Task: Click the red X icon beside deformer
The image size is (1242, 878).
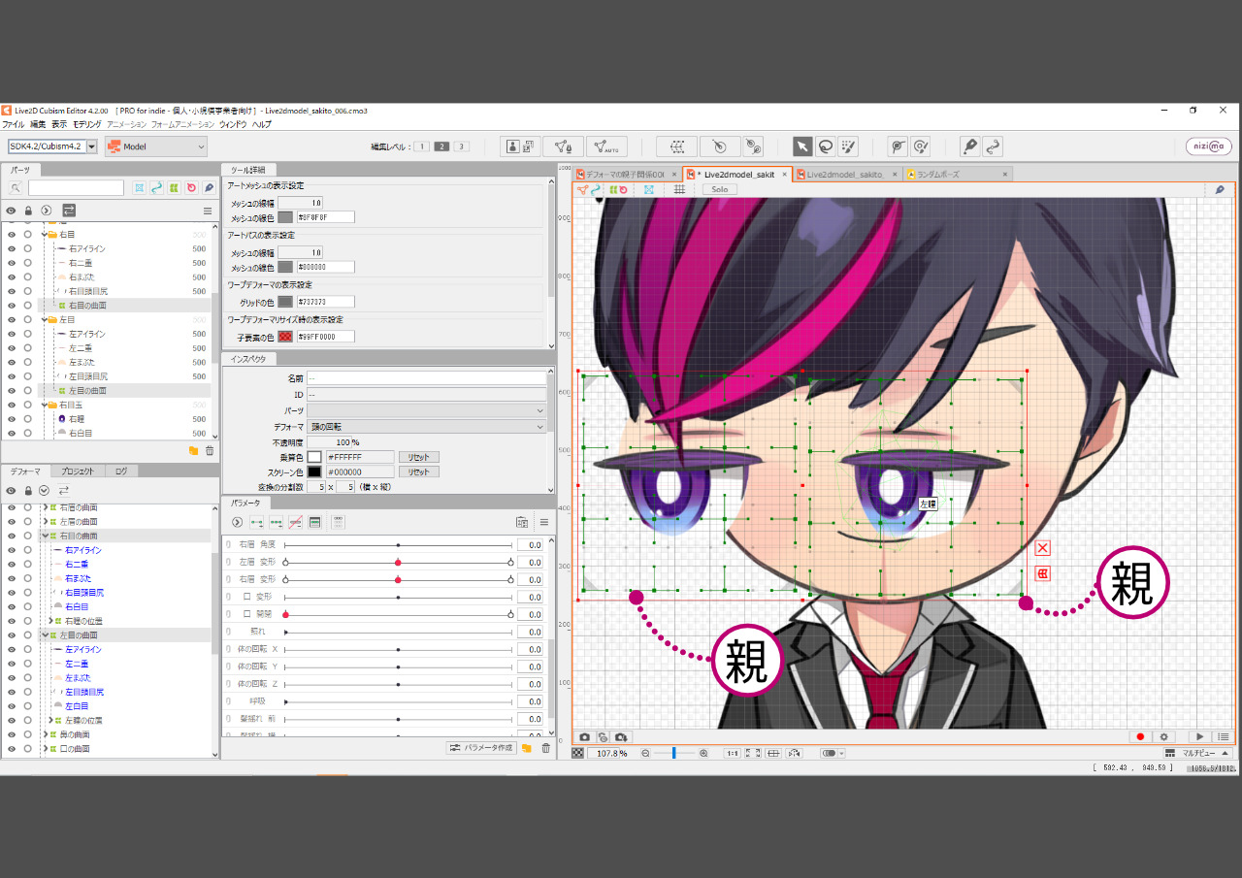Action: tap(1043, 548)
